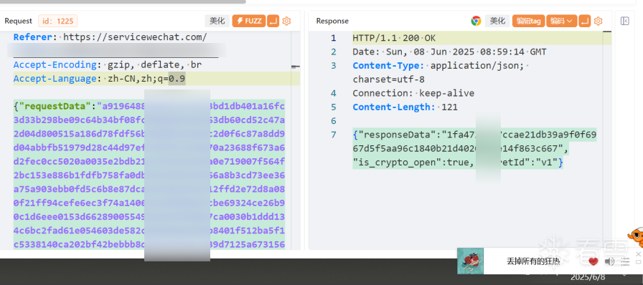Collapse the right side panel icon

(625, 21)
